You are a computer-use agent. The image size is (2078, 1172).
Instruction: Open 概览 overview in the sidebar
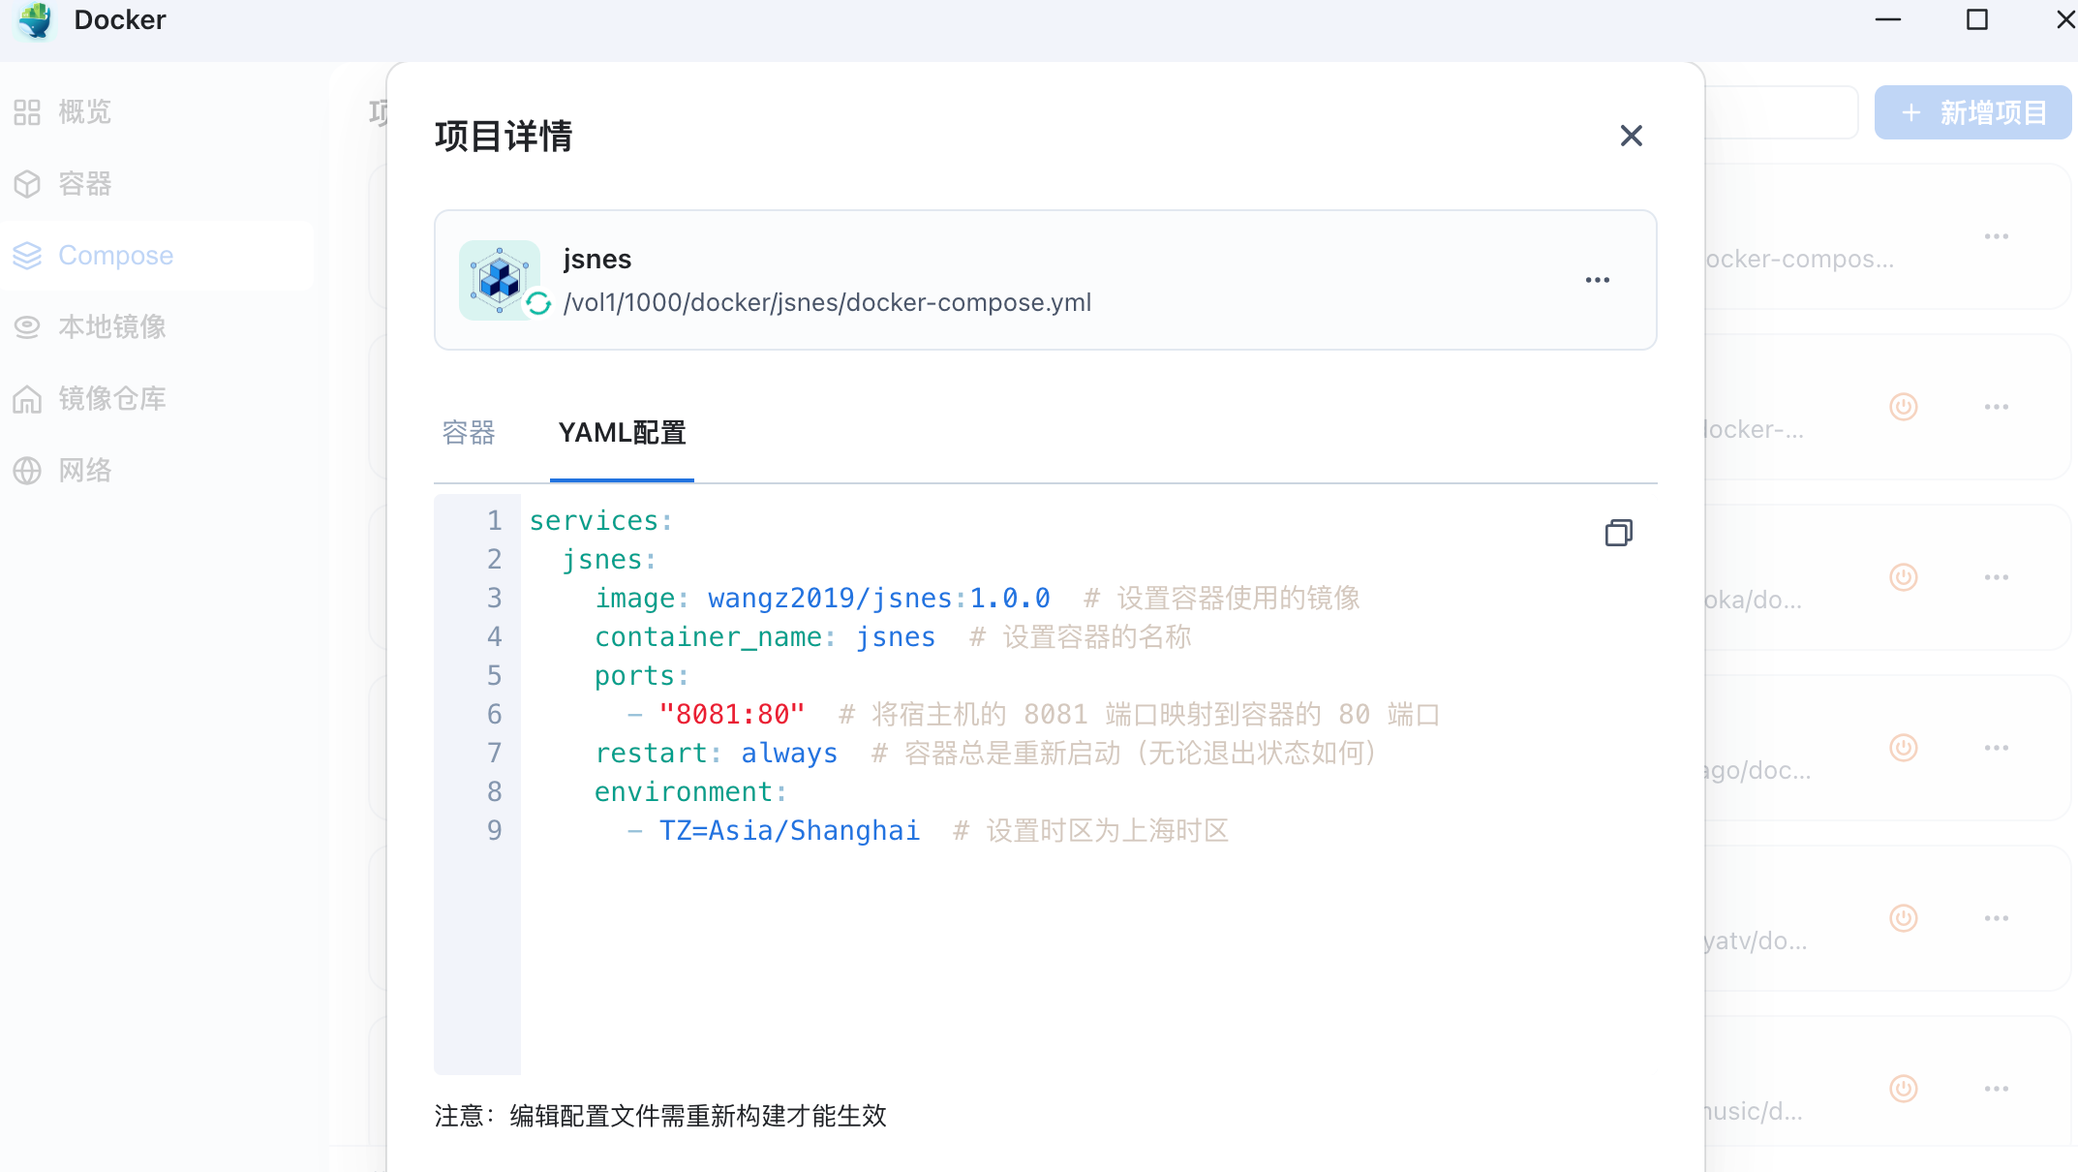pyautogui.click(x=84, y=112)
